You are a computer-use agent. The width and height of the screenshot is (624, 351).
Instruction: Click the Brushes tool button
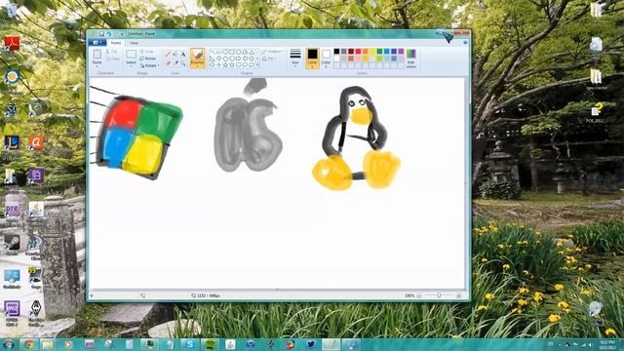click(197, 58)
